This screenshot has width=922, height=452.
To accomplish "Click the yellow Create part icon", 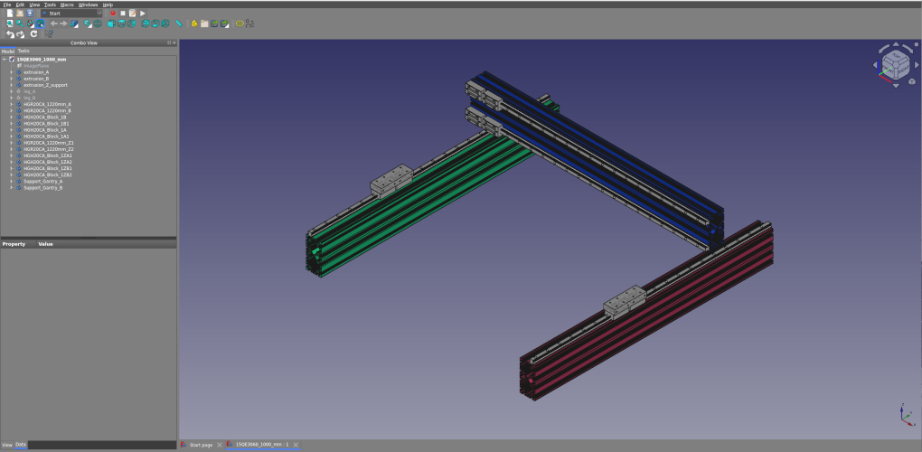I will click(x=194, y=24).
